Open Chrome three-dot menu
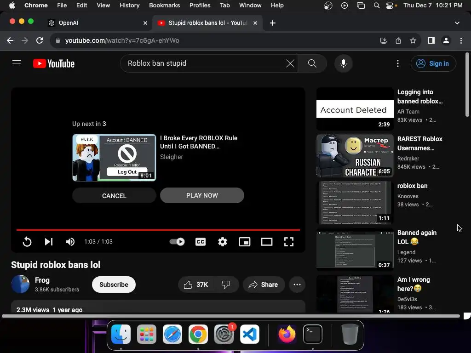The image size is (471, 353). pyautogui.click(x=461, y=40)
